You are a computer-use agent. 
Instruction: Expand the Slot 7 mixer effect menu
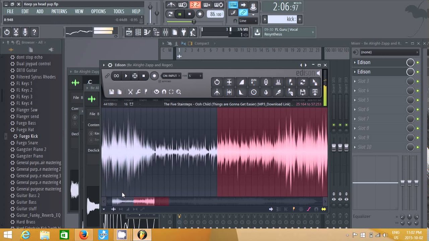pos(355,118)
